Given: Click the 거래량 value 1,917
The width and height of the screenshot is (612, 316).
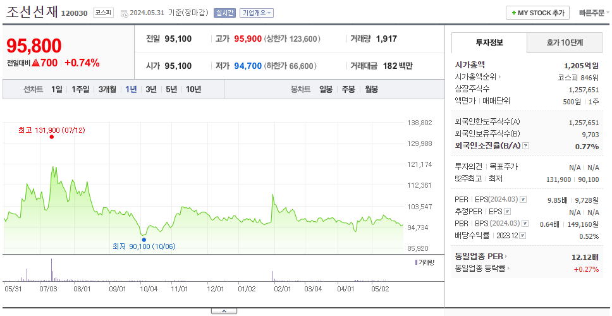Looking at the screenshot, I should pos(386,39).
